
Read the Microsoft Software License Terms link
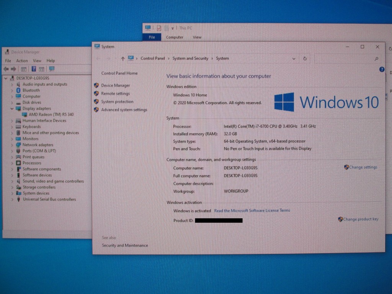point(252,211)
